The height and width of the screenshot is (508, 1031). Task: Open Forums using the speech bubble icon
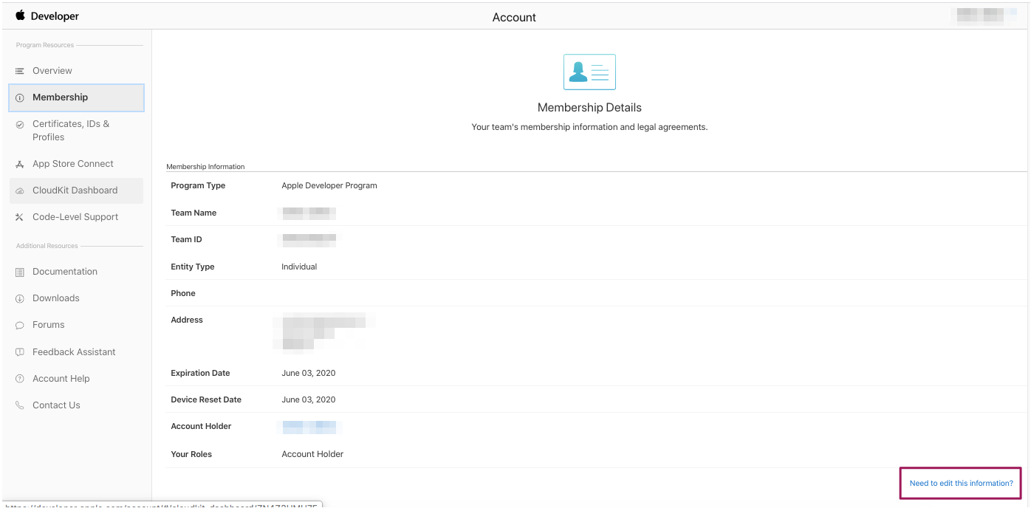click(18, 324)
